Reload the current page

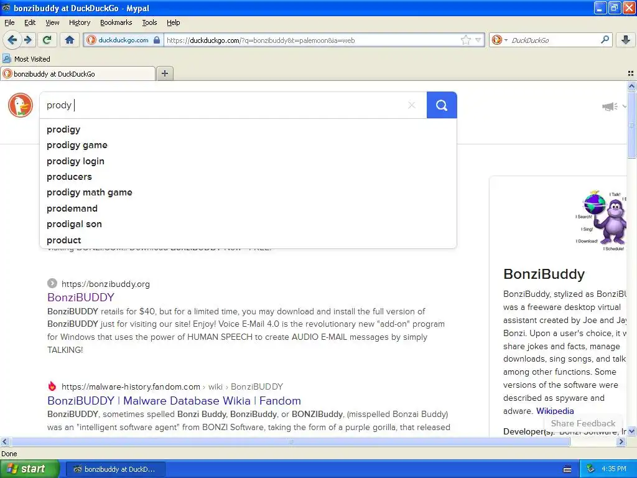[x=47, y=40]
